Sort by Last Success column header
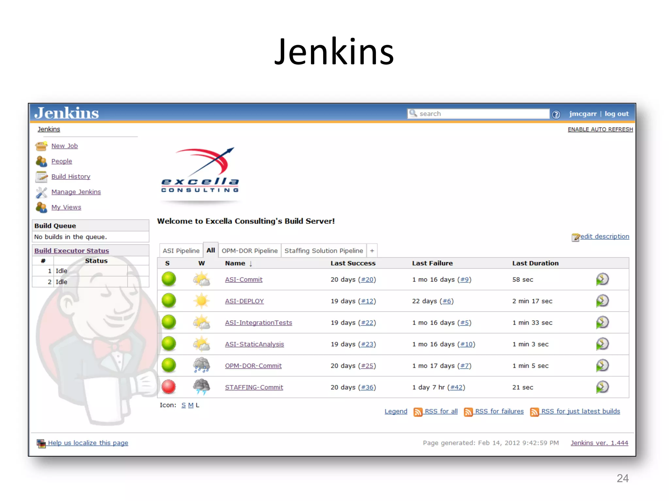The height and width of the screenshot is (501, 669). click(353, 263)
